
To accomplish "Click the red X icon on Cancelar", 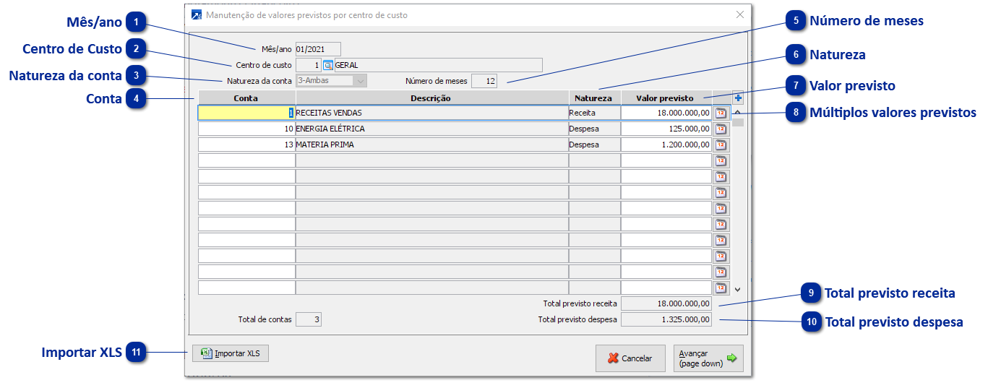I will coord(613,358).
